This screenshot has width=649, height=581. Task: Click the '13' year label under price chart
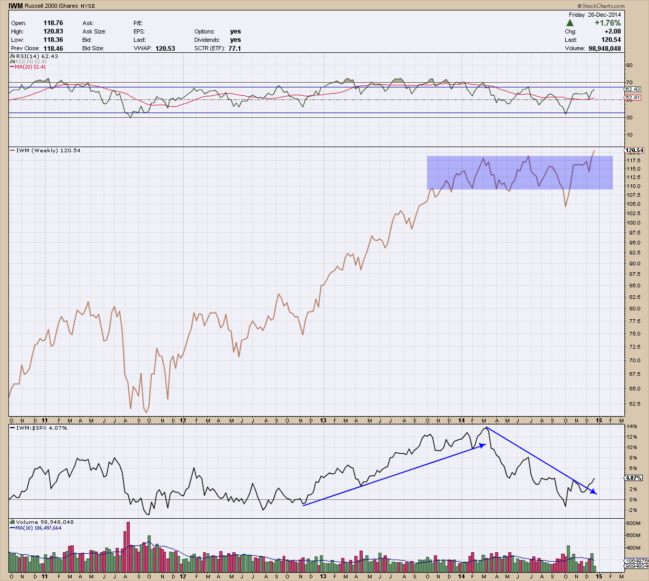click(x=323, y=421)
